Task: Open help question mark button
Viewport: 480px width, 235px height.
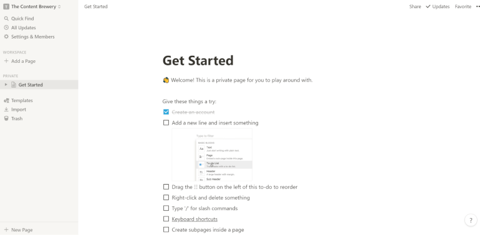Action: pyautogui.click(x=471, y=220)
